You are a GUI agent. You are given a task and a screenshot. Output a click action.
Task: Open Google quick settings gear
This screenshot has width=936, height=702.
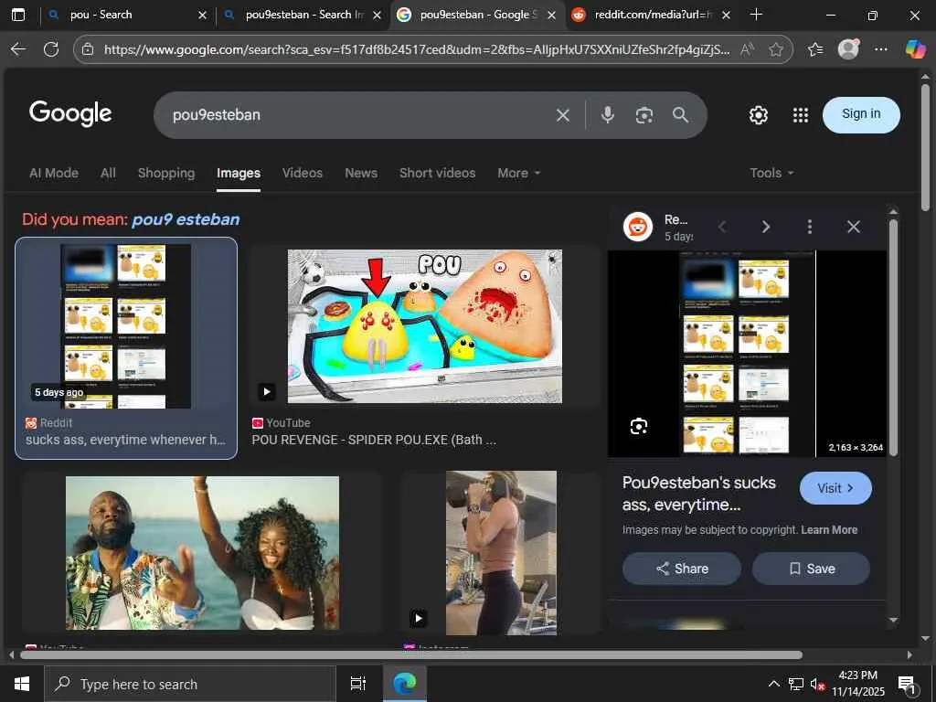[759, 114]
